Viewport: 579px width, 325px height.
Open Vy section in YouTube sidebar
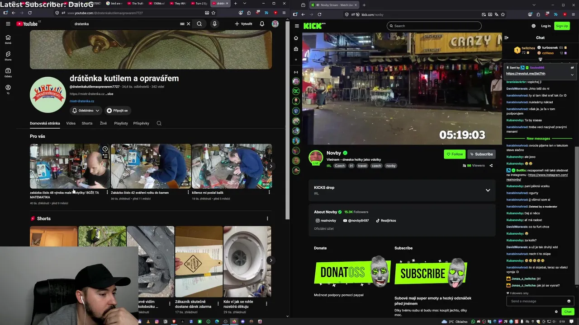(8, 89)
